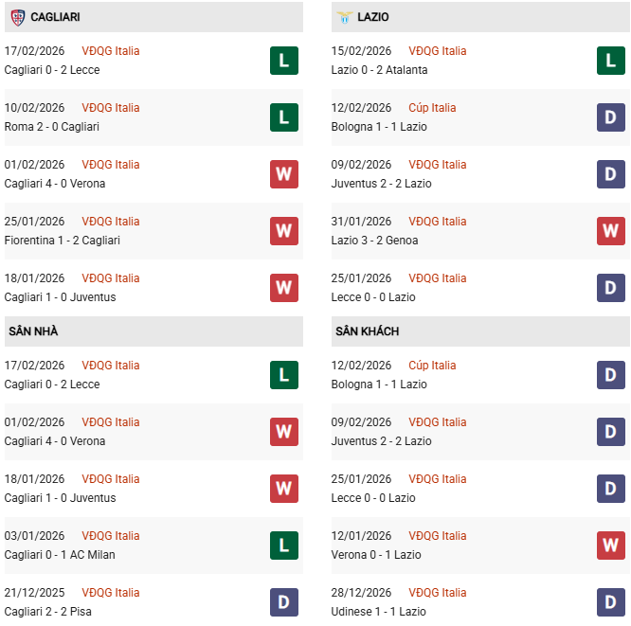Click the D badge for Udinese 1 - 1 Lazio
This screenshot has height=626, width=631.
click(610, 602)
